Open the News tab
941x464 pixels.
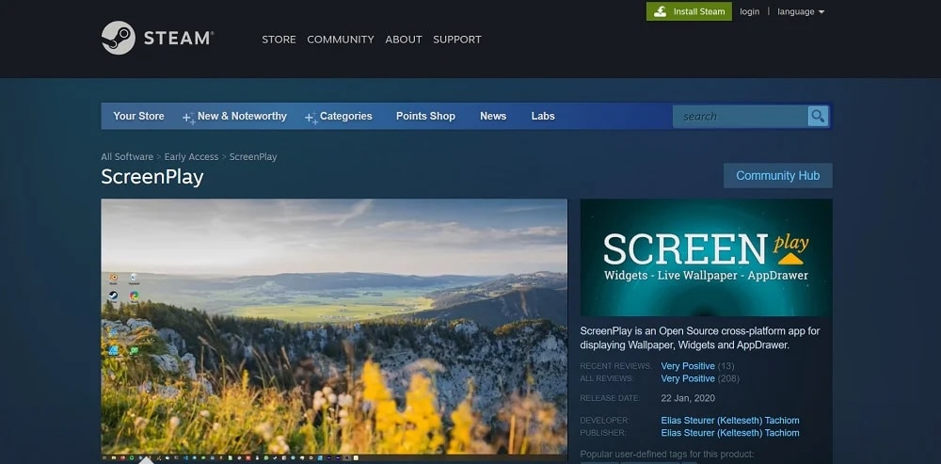[493, 116]
